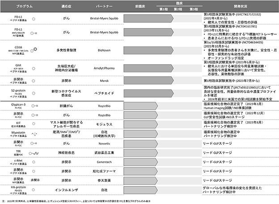
Task: Click the Amolyt Pharma partner cell
Action: click(104, 68)
